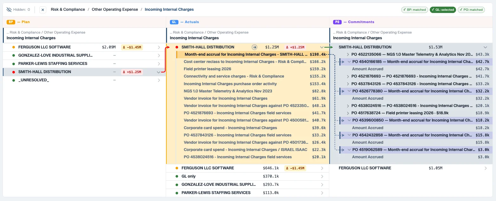Click the purple PO badge

tap(337, 22)
